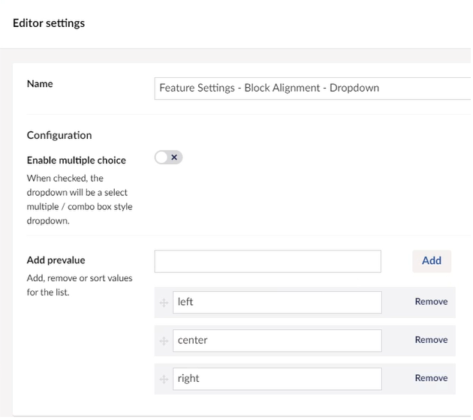Click into the Name text field
Viewport: 473px width, 420px height.
pos(308,88)
